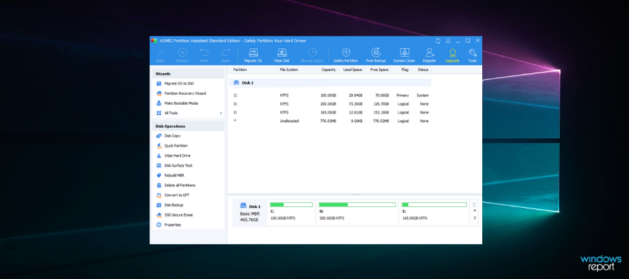Start System Clean from the toolbar
Screen dimensions: 629x279
pos(404,55)
